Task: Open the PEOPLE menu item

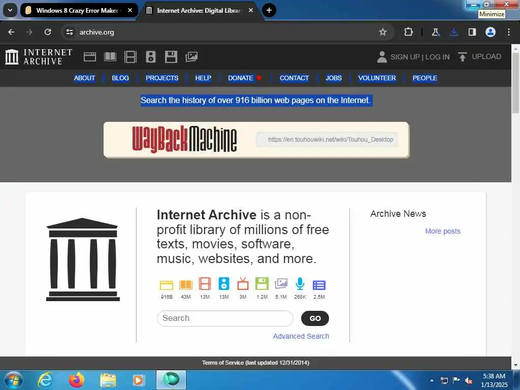Action: tap(425, 78)
